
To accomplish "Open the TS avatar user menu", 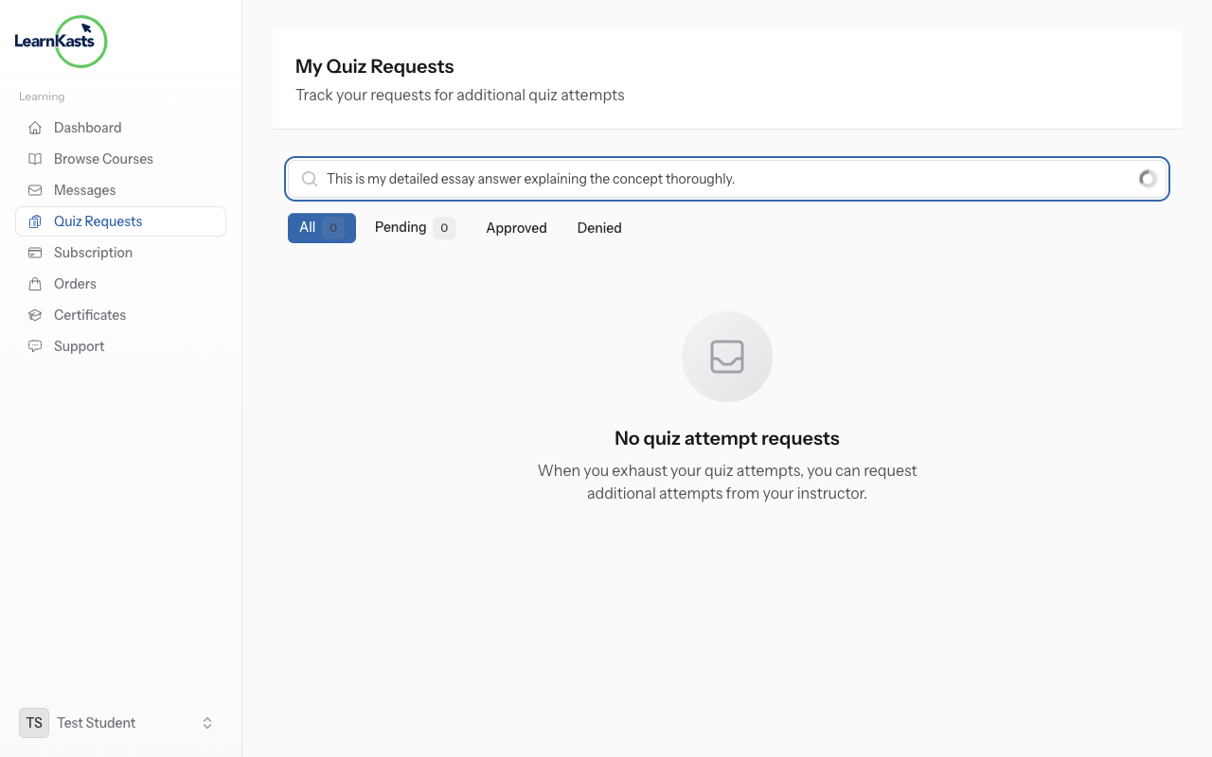I will click(x=34, y=723).
